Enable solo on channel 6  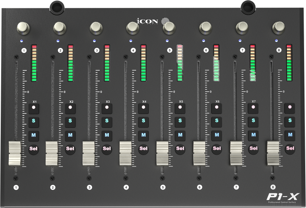click(217, 121)
